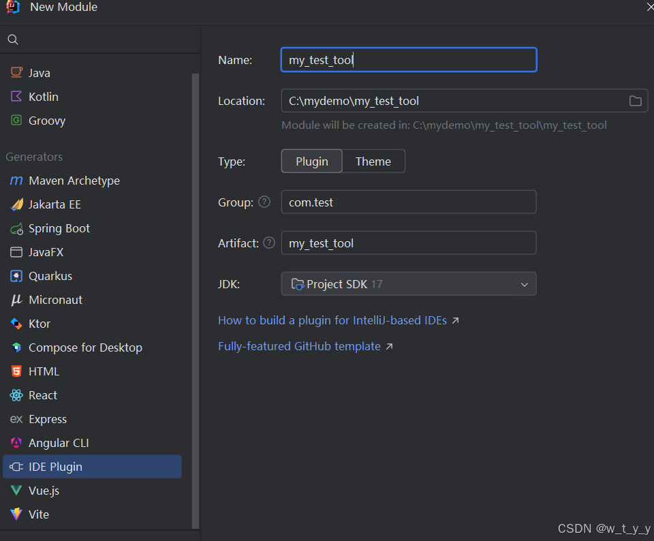Click inside the Name text field

point(409,60)
